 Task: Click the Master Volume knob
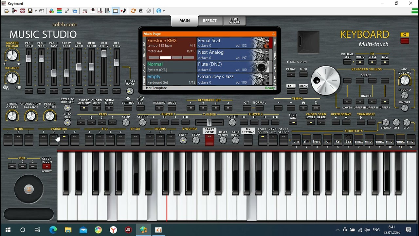click(12, 55)
